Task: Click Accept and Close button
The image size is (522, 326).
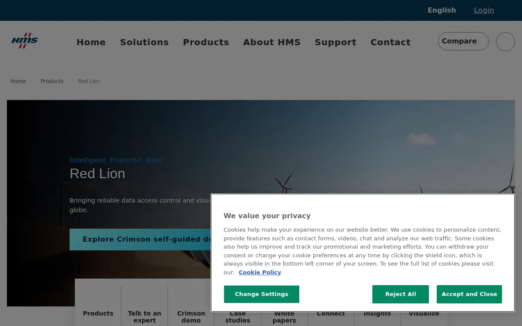Action: 469,294
